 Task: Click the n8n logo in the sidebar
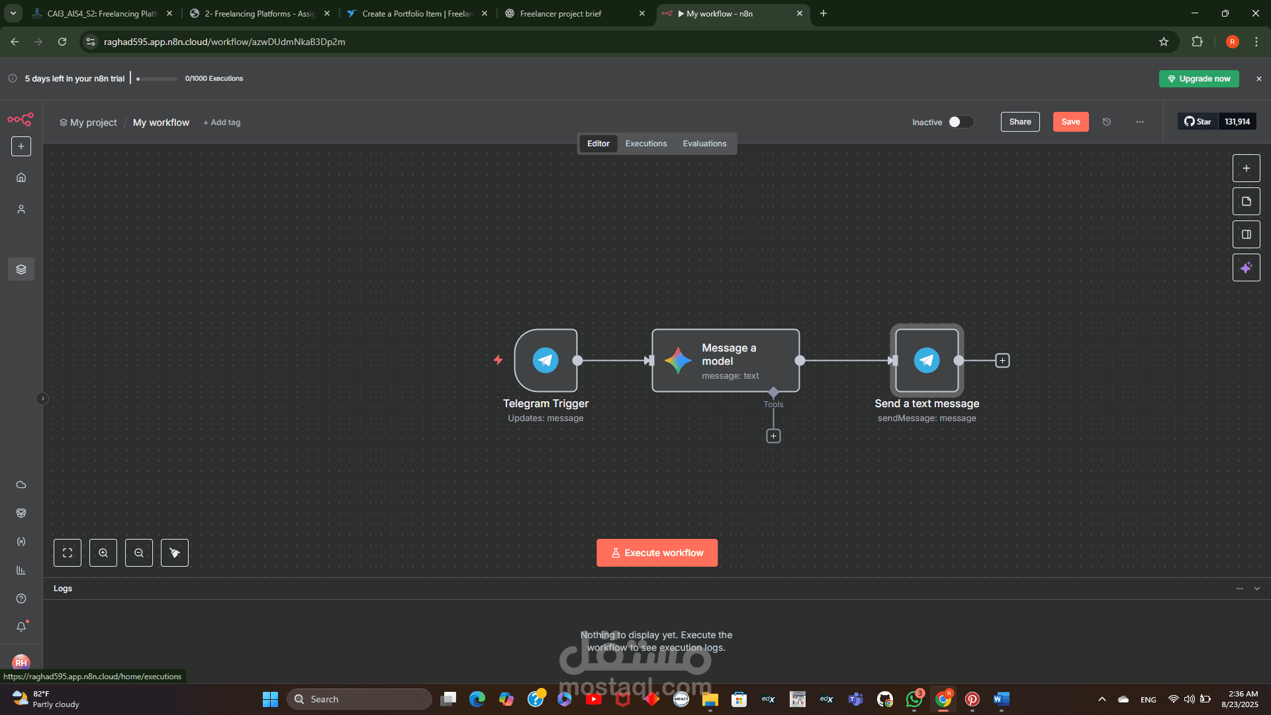click(21, 120)
